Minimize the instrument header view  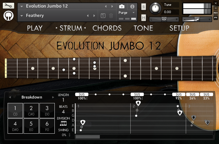[x=216, y=8]
